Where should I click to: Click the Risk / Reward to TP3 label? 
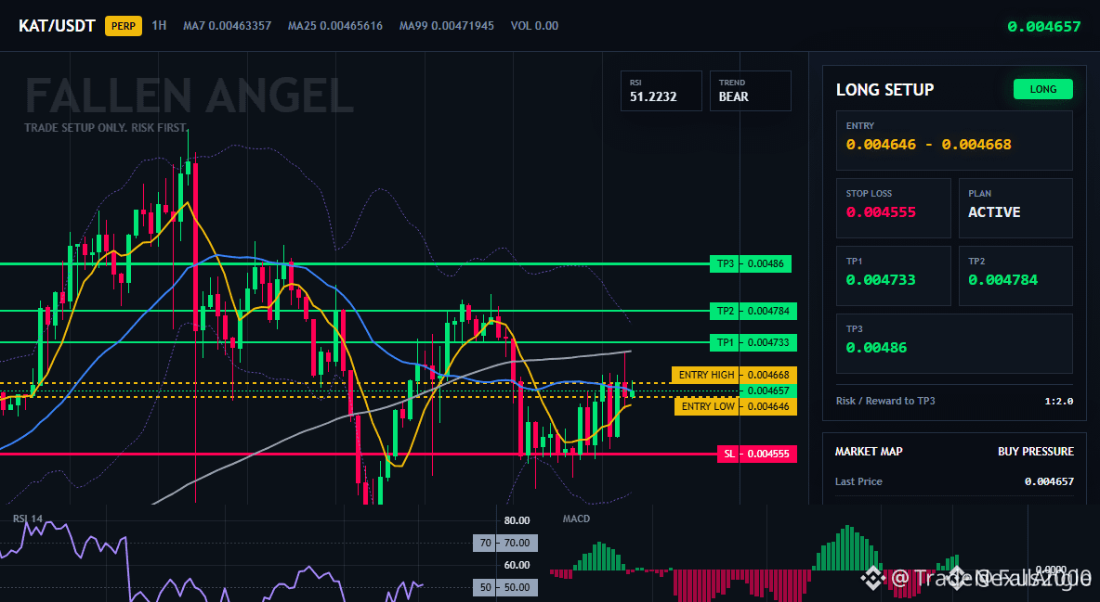click(885, 401)
